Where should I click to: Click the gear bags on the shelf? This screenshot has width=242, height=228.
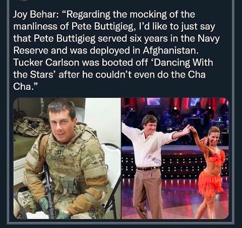point(31,126)
